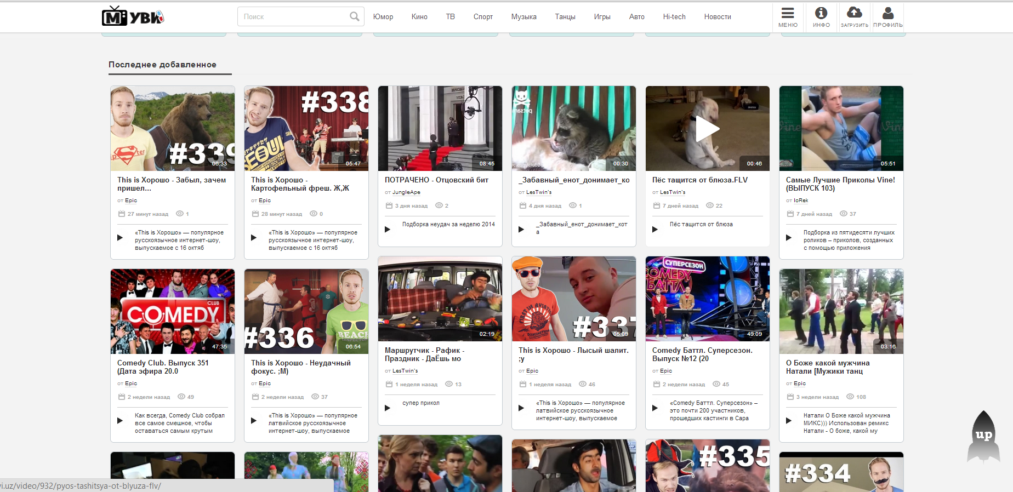
Task: Go to the Спорт section
Action: click(x=483, y=17)
